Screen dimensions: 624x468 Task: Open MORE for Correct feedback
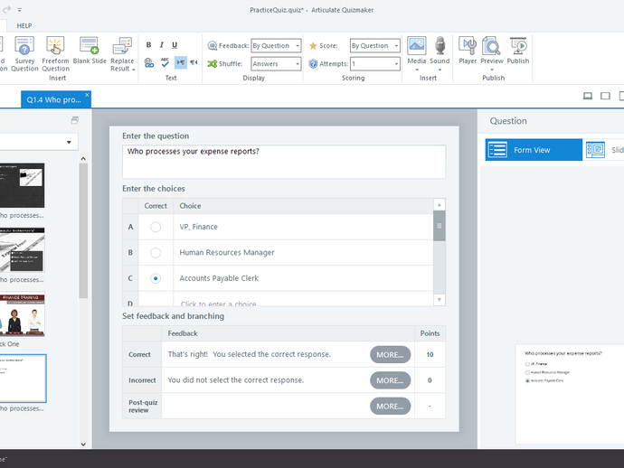click(x=390, y=355)
